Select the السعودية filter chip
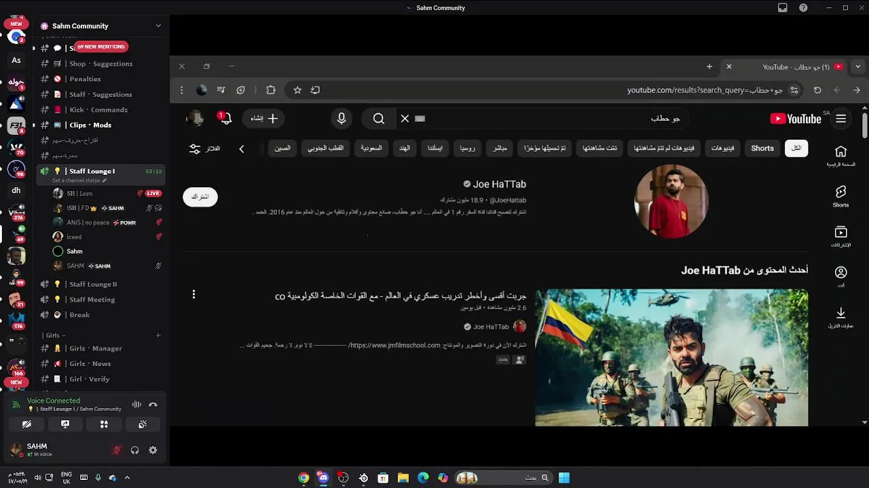This screenshot has height=488, width=869. [x=371, y=148]
